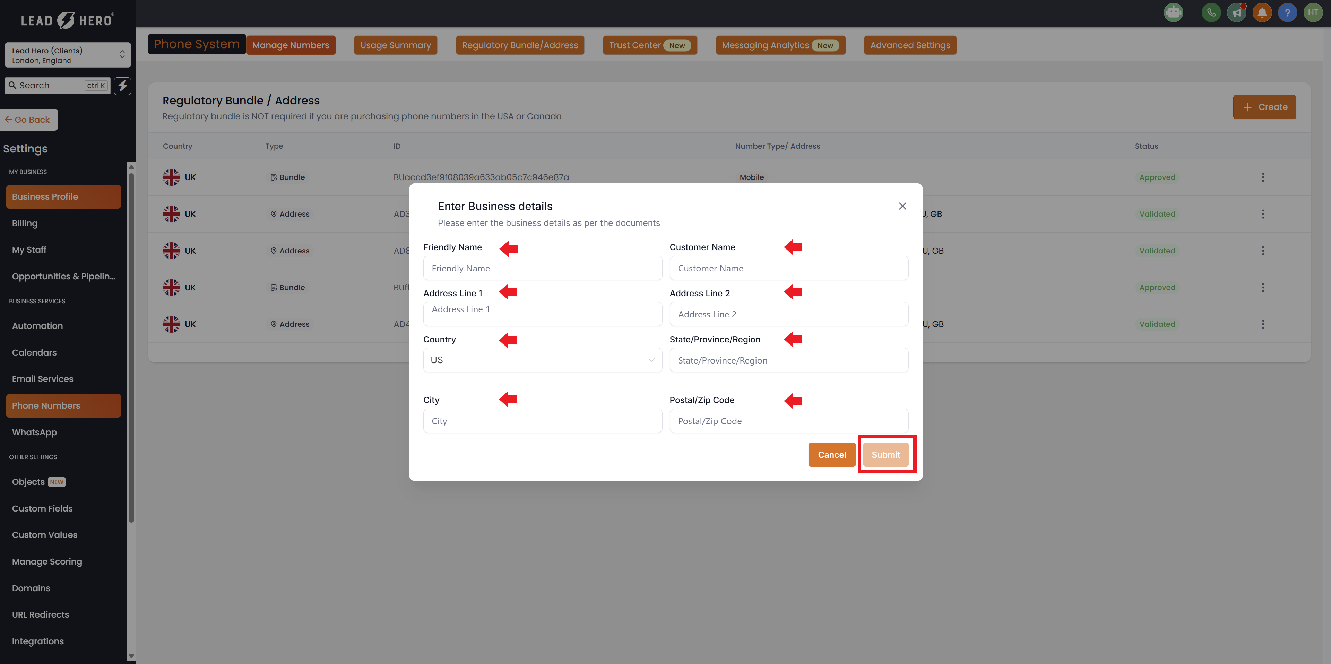Switch to the Usage Summary tab
Image resolution: width=1331 pixels, height=664 pixels.
395,45
